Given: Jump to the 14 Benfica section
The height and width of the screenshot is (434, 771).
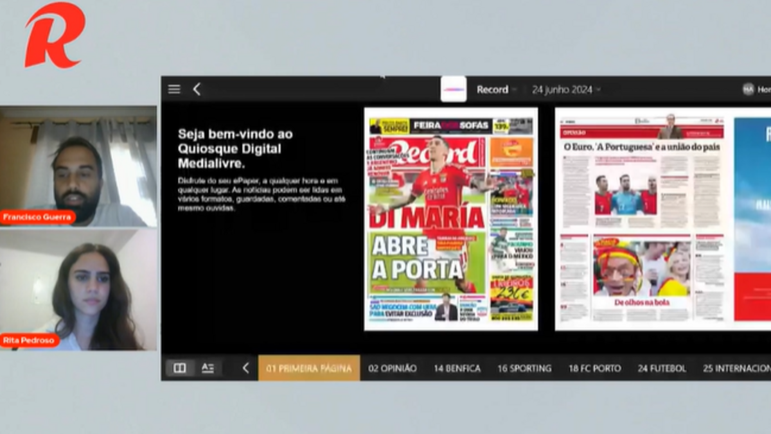Looking at the screenshot, I should coord(457,369).
